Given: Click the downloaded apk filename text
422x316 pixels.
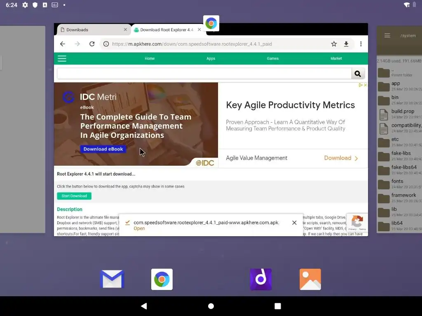Looking at the screenshot, I should pos(206,223).
